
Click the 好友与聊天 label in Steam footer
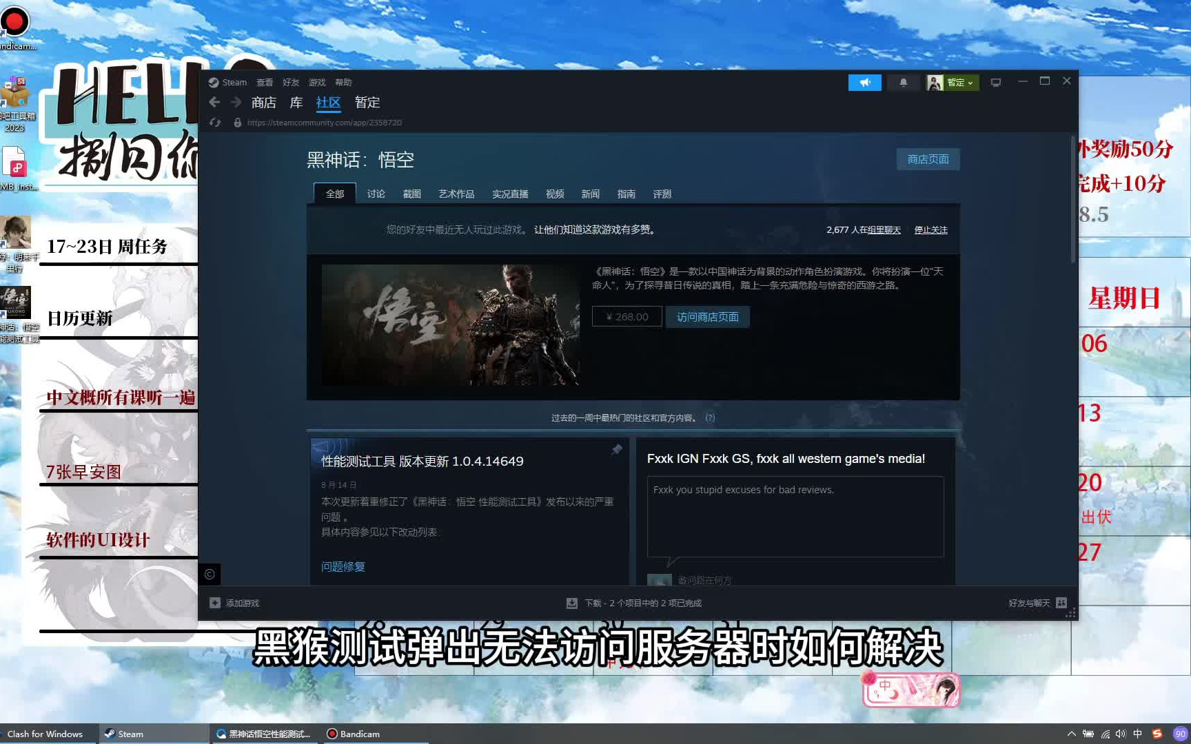pos(1029,603)
